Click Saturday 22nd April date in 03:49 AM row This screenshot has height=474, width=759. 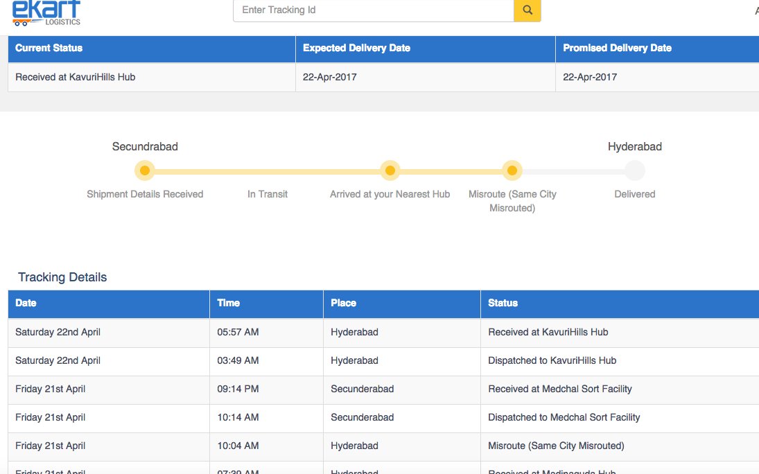tap(58, 361)
